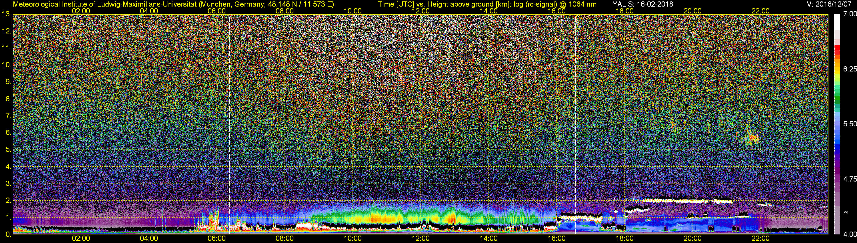Click the colorbar value '5.50'
Screen dimensions: 857x243
coord(850,124)
